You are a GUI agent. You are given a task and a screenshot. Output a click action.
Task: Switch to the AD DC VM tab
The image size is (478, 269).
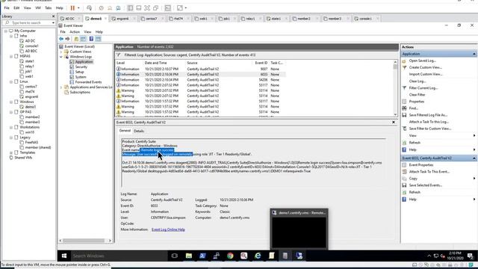69,19
